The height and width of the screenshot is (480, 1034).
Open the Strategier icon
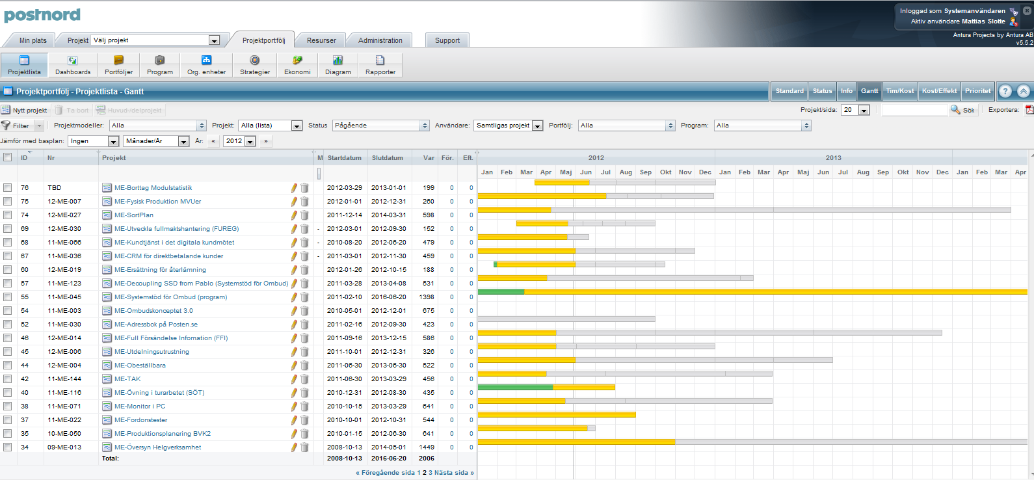tap(255, 65)
